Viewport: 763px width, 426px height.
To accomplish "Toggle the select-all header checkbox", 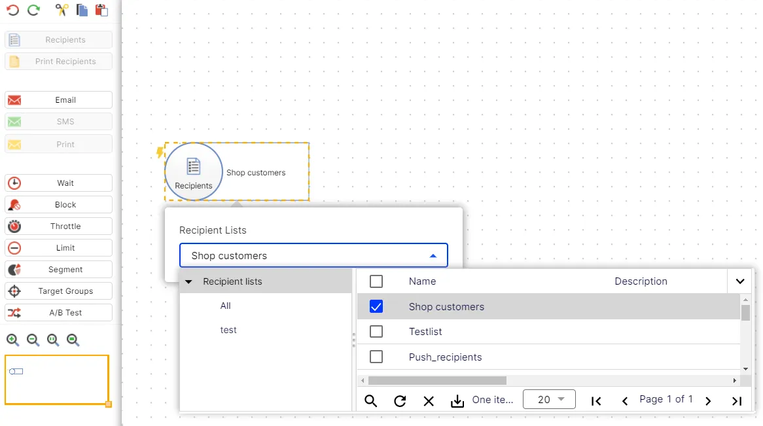I will [x=376, y=281].
